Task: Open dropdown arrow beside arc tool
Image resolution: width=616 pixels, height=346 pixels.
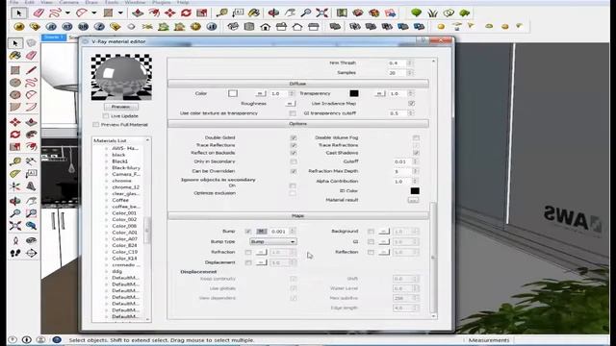Action: point(94,12)
